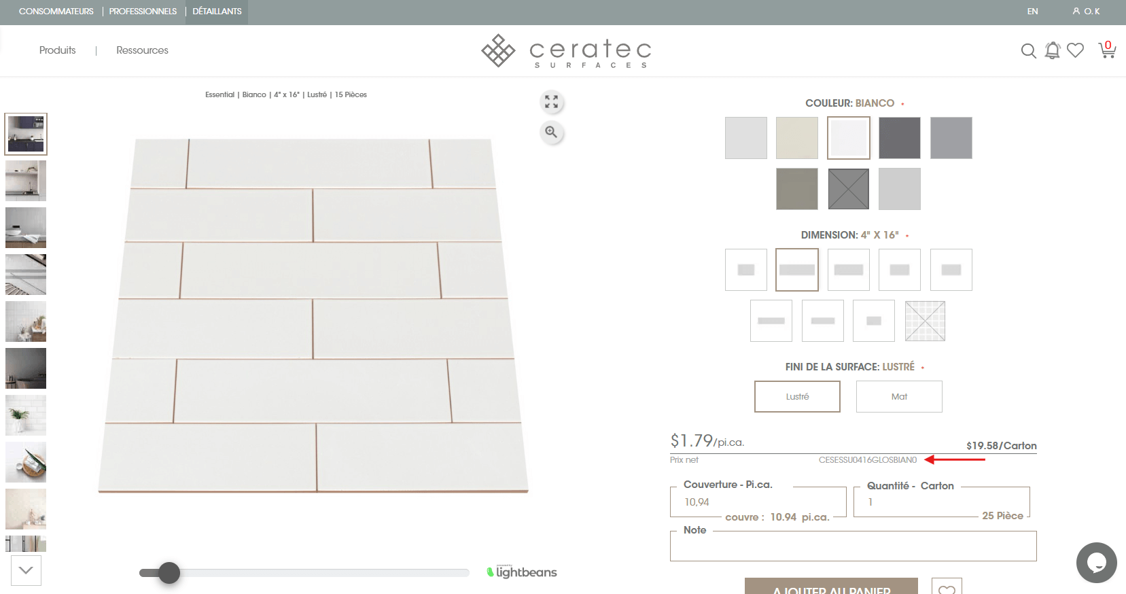The height and width of the screenshot is (594, 1126).
Task: Click the Note text field
Action: 854,546
